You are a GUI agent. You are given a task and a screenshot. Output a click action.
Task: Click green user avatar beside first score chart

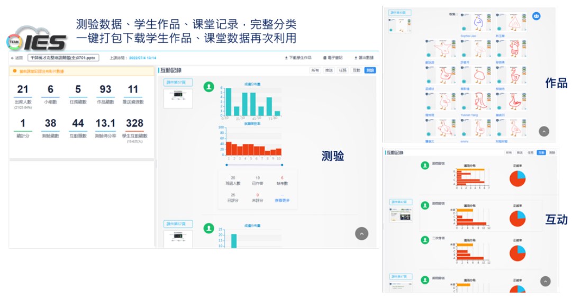[209, 86]
